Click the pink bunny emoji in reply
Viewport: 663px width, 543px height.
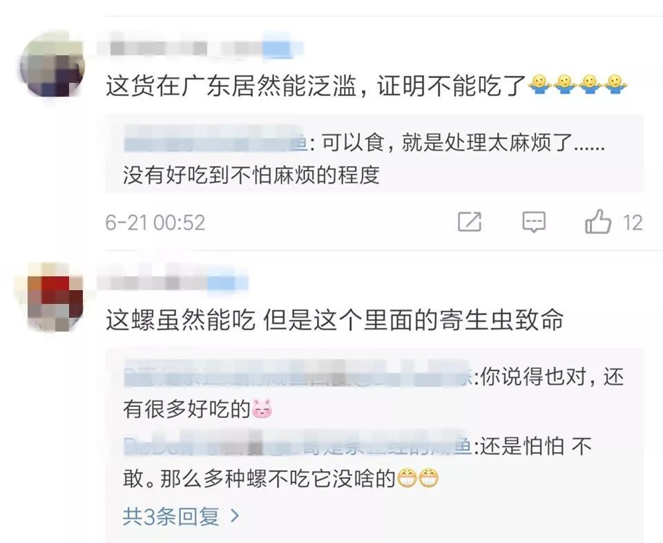262,408
